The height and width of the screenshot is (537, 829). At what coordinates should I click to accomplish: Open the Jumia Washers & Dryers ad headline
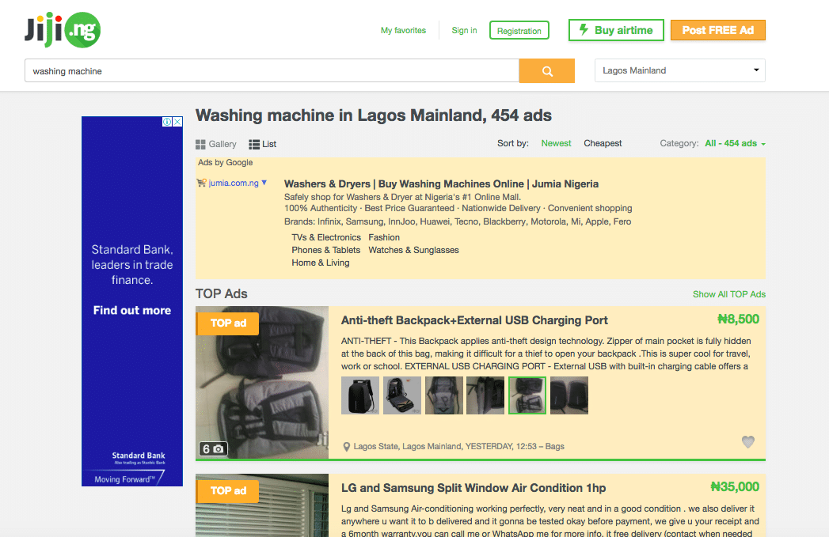click(442, 183)
